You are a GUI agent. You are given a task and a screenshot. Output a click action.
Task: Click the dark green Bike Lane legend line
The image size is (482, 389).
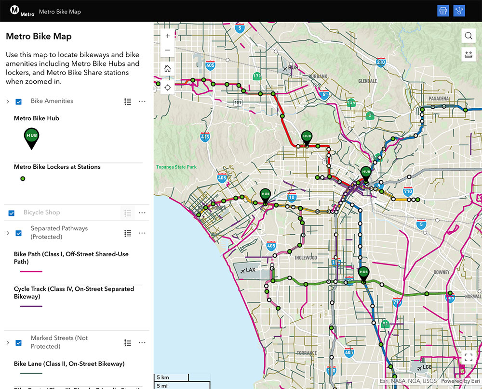click(x=31, y=373)
